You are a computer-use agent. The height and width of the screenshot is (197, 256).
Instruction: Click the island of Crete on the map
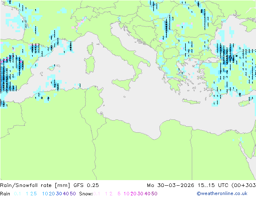click(191, 101)
